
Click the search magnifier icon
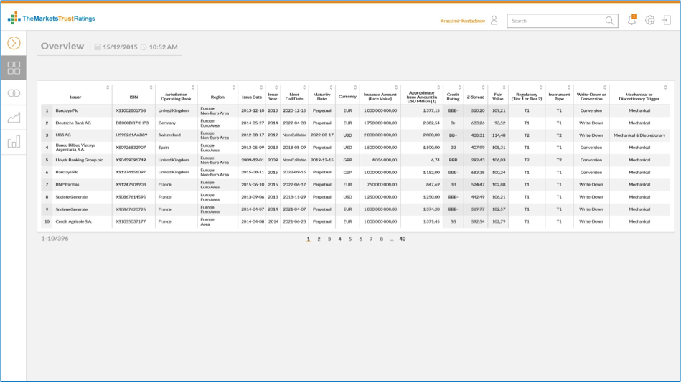point(610,21)
